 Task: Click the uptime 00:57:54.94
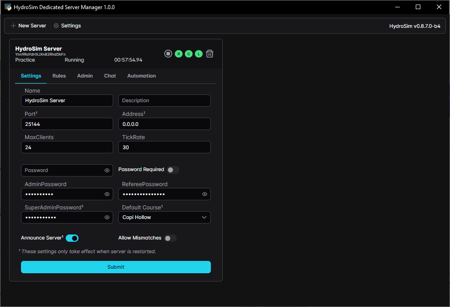pos(128,60)
